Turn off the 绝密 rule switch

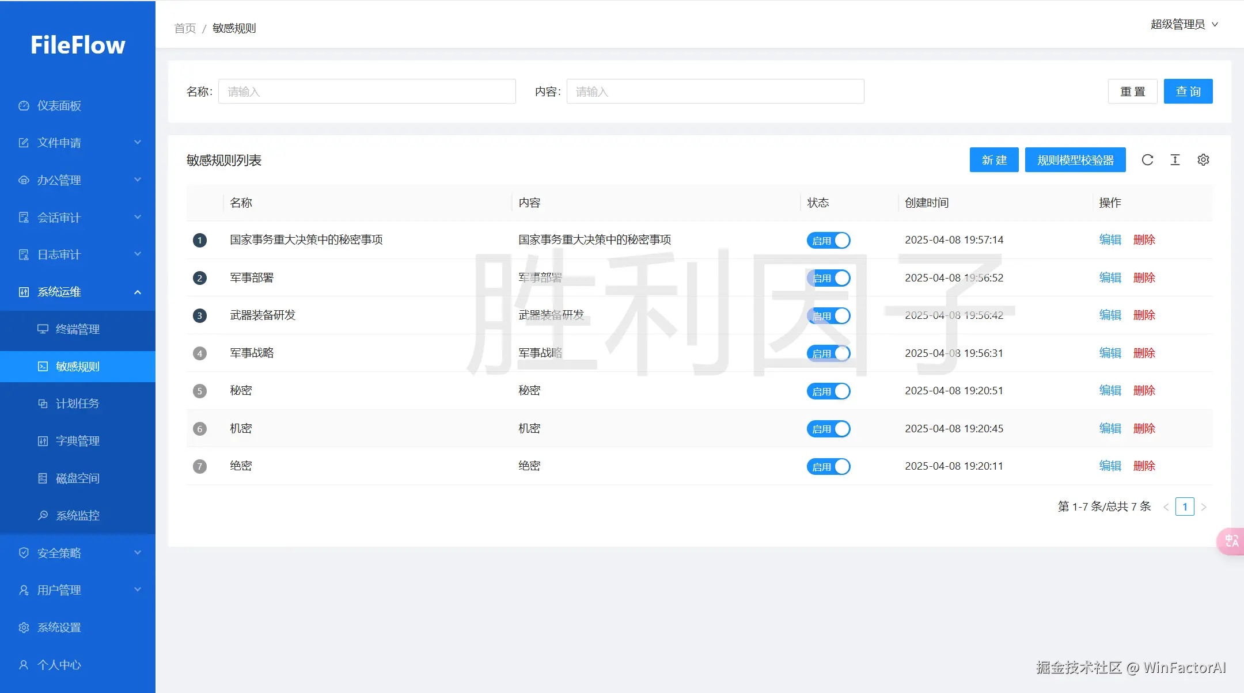pyautogui.click(x=828, y=466)
